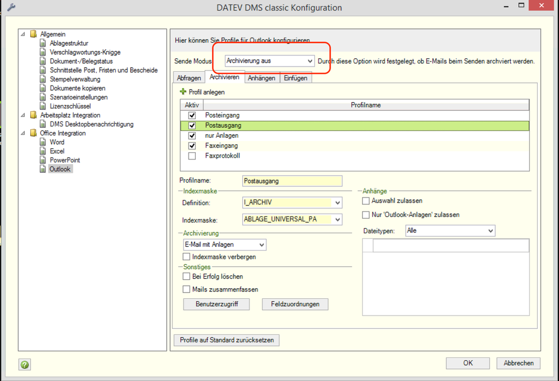
Task: Confirm with the OK button
Action: click(468, 363)
